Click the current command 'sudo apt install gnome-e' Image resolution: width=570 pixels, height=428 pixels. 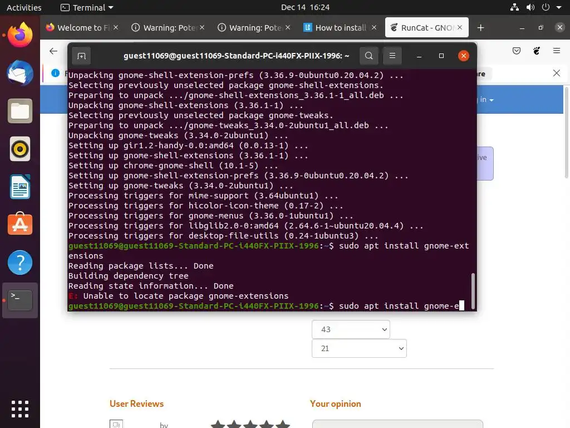coord(399,306)
